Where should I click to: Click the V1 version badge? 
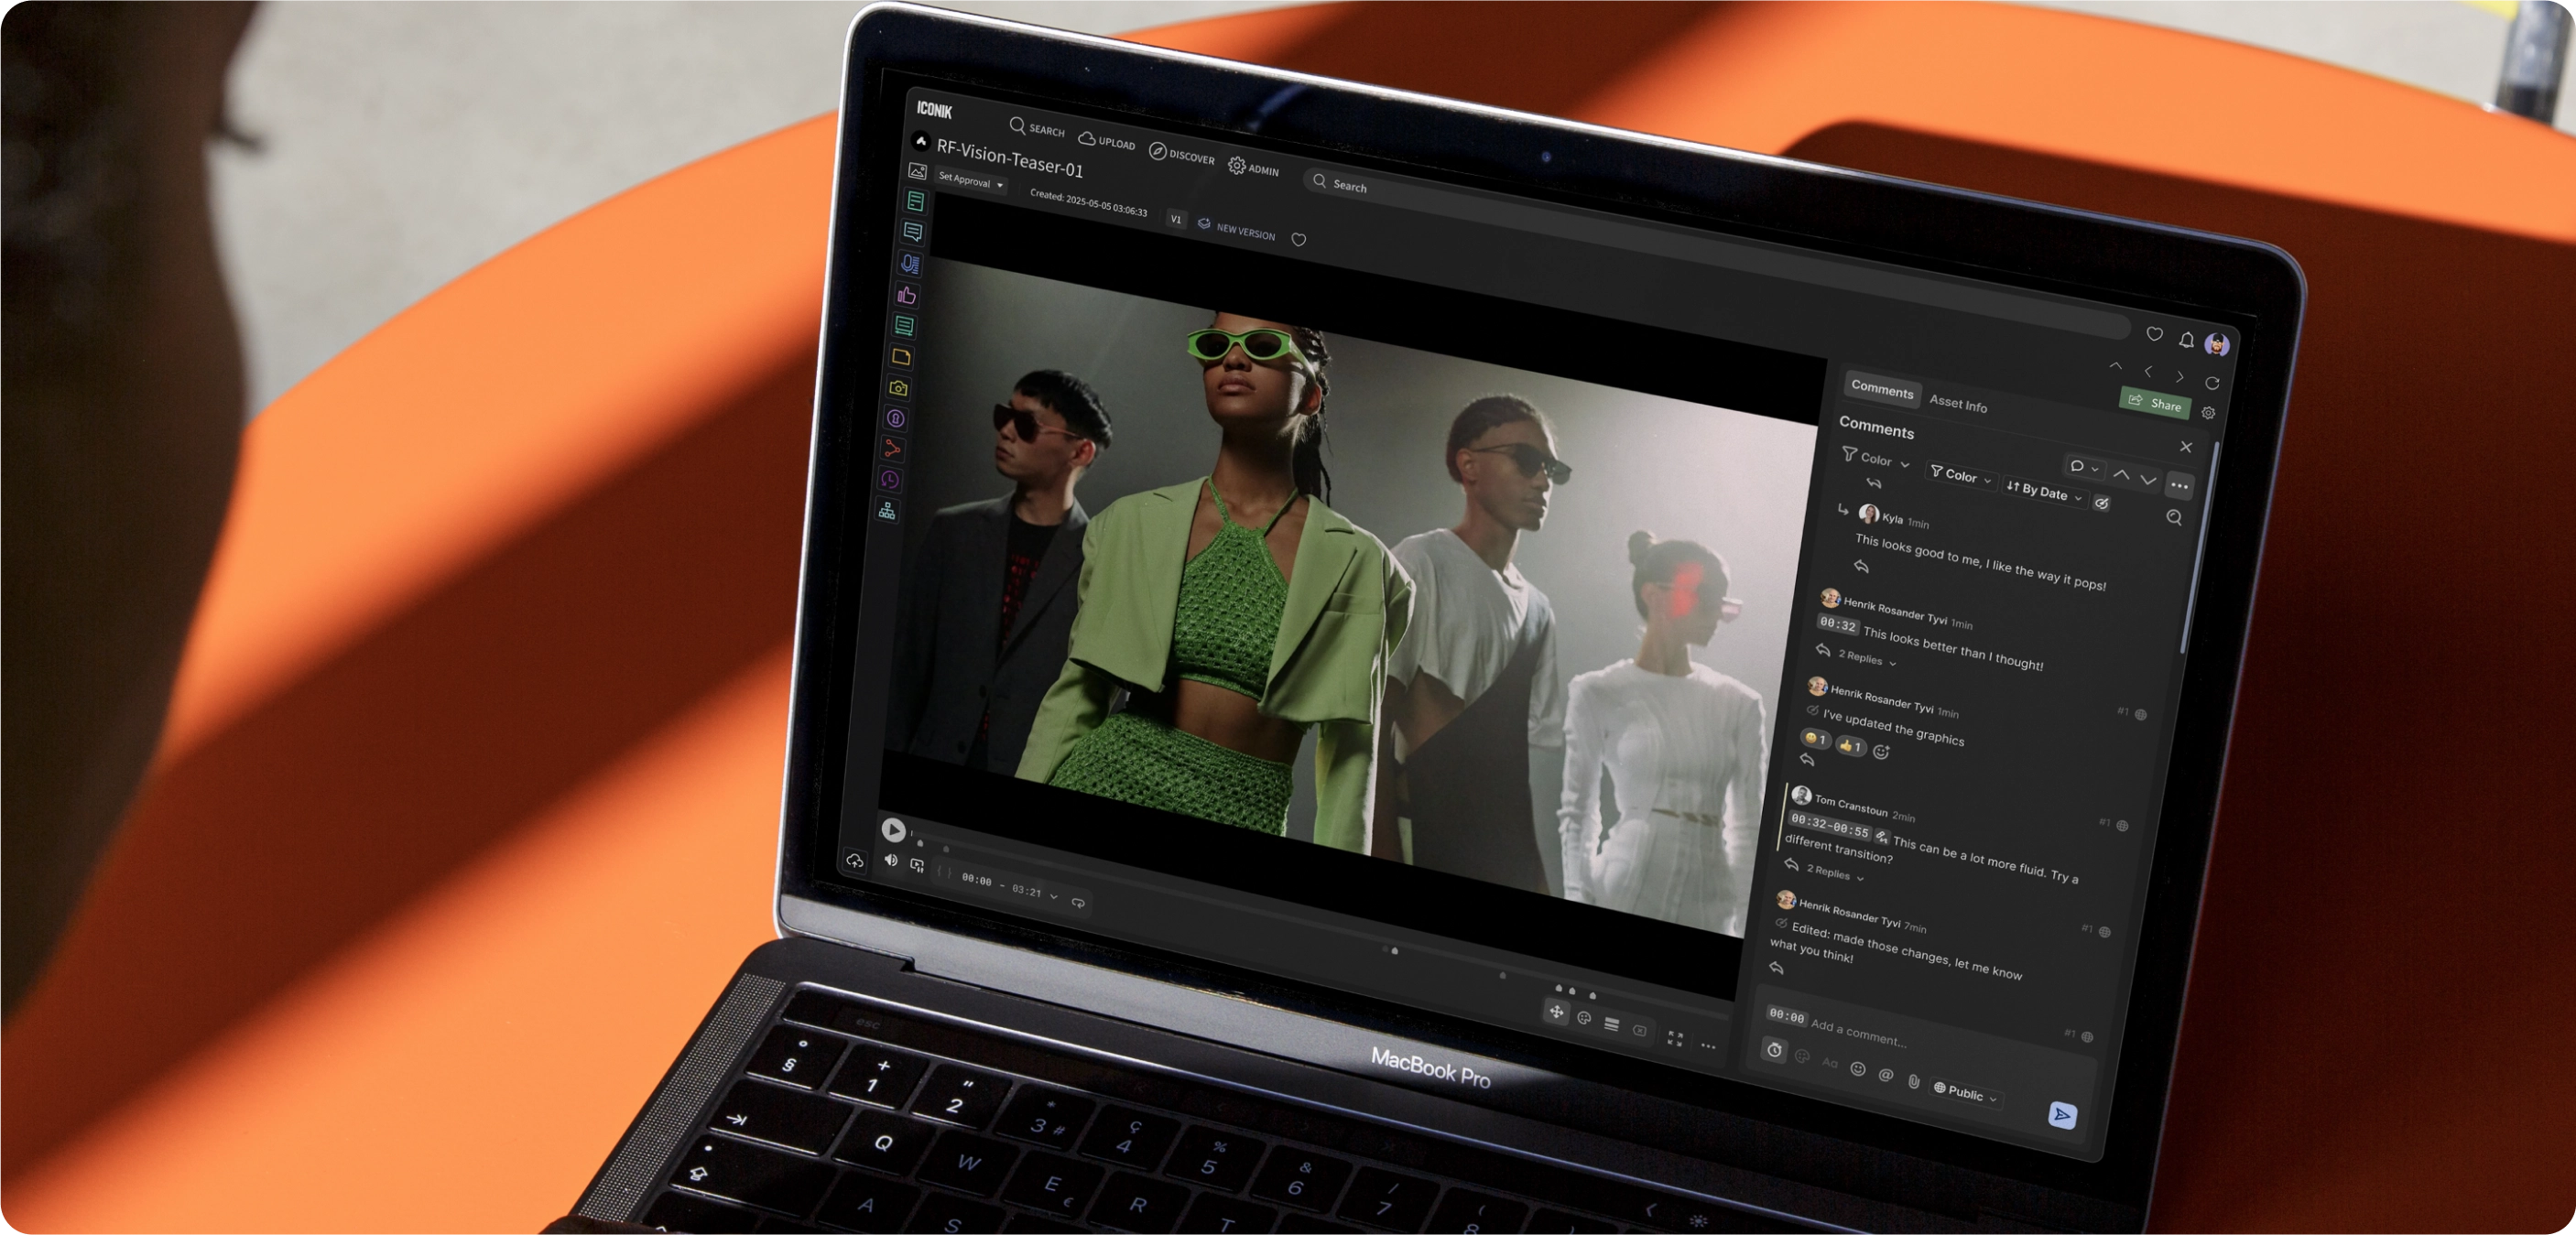pos(1176,219)
